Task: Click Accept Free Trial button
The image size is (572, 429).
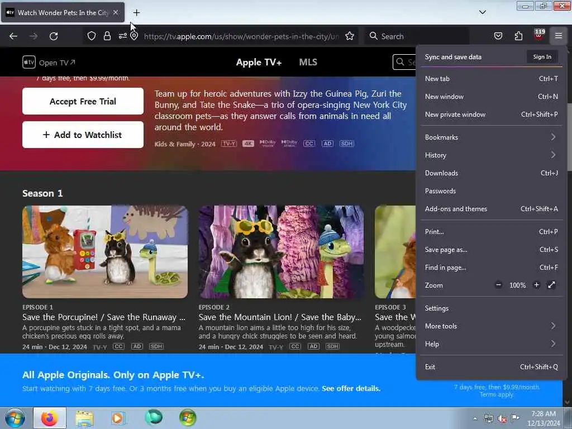Action: [x=83, y=102]
